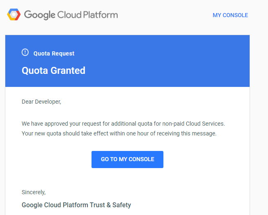
Task: Click the gray 'Google' wordmark in header
Action: 40,15
